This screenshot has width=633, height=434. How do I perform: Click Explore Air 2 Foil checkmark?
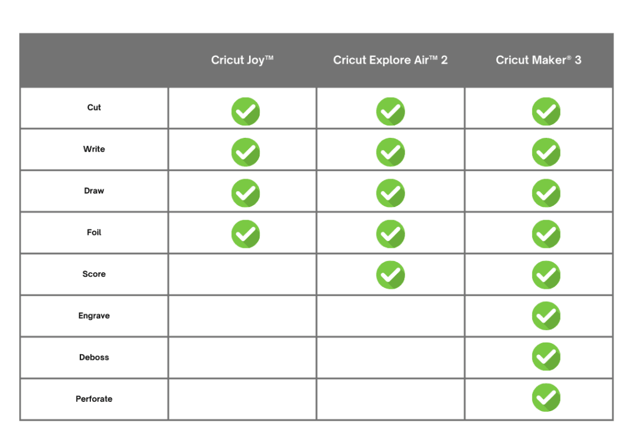tap(390, 234)
